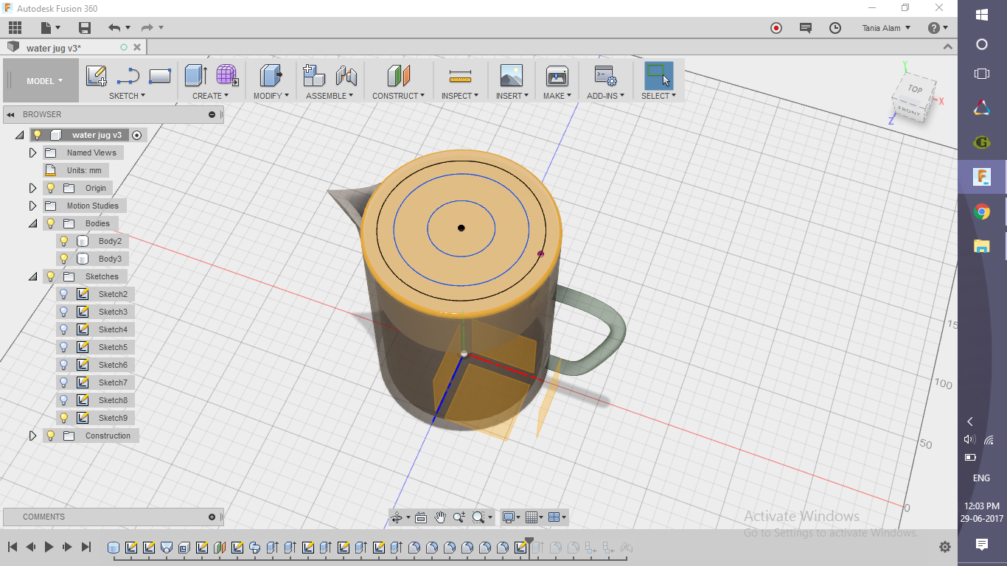Collapse the Sketches folder
This screenshot has height=566, width=1007.
(32, 276)
